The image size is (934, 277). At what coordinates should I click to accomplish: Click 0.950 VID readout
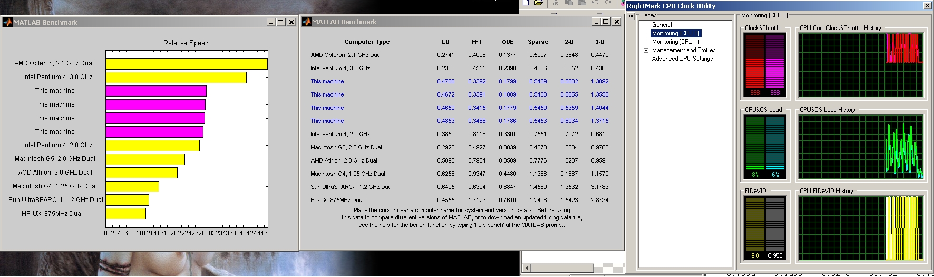(x=775, y=255)
